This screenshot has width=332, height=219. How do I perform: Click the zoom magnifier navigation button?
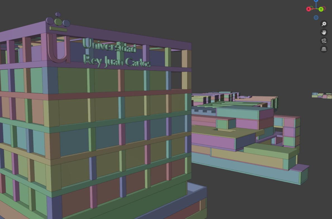324,24
